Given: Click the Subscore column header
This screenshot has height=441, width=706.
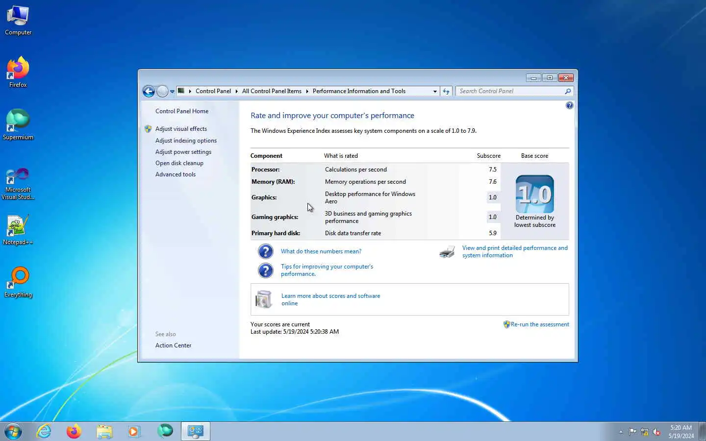Looking at the screenshot, I should (489, 156).
